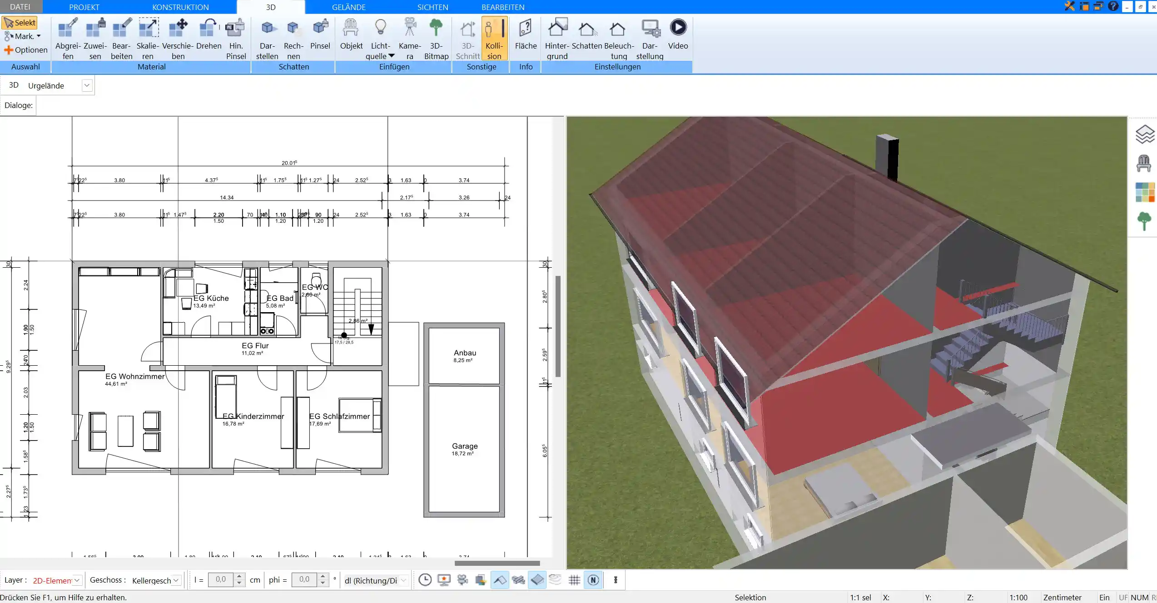Select the shadow Pinsel tool
Screen dimensions: 1157x603
click(320, 34)
